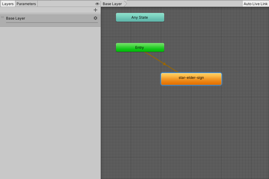
Task: Click the Base Layer weight slider bar
Action: [x=52, y=23]
